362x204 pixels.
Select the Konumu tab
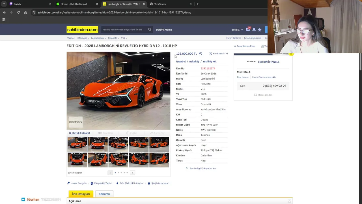point(104,194)
